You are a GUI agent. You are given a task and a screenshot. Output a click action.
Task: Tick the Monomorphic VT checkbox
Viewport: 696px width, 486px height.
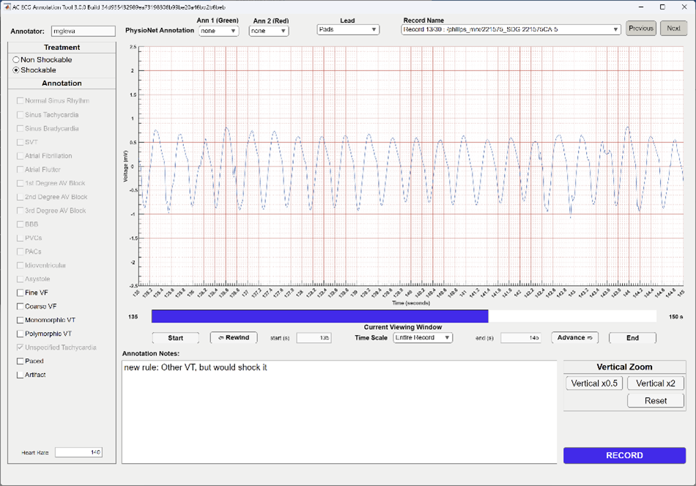[x=21, y=320]
